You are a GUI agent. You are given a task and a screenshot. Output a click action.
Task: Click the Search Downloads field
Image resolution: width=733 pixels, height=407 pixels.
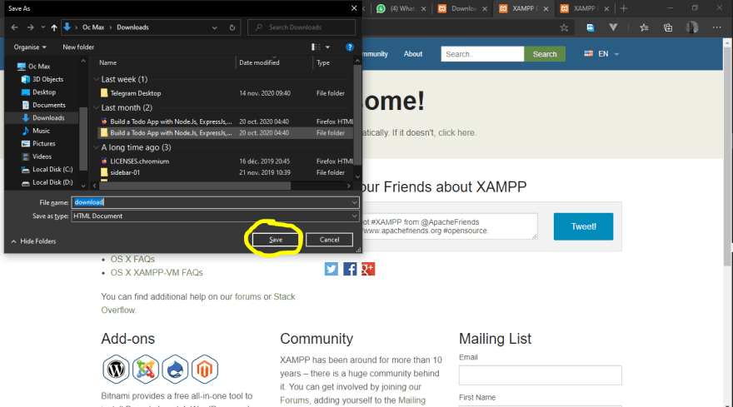[x=302, y=27]
